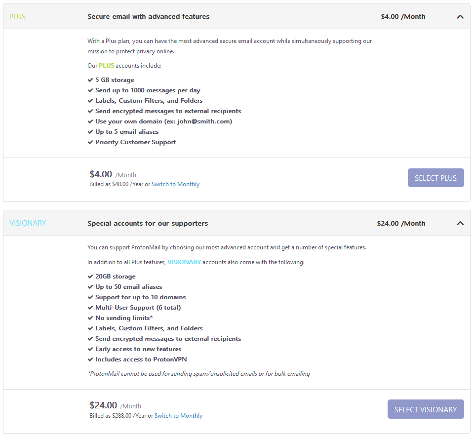Click the PLUS plan name label
The height and width of the screenshot is (436, 475).
17,17
